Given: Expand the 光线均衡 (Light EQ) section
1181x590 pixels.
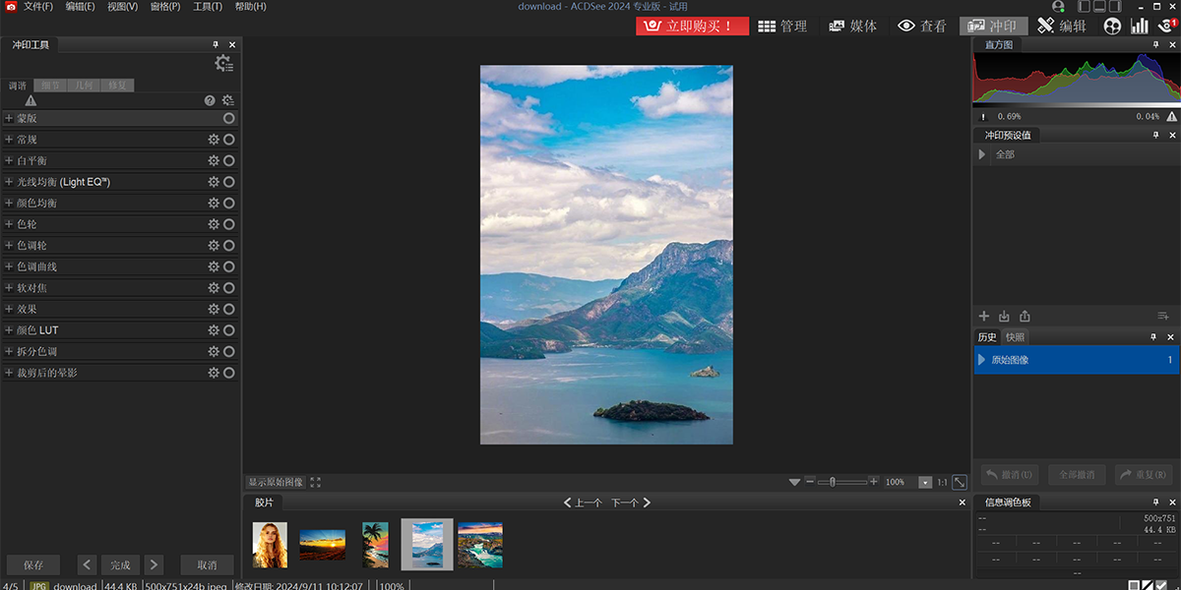Looking at the screenshot, I should pyautogui.click(x=9, y=182).
